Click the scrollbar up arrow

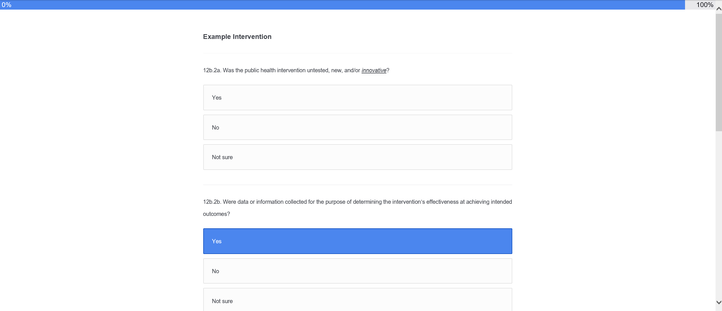click(x=719, y=9)
